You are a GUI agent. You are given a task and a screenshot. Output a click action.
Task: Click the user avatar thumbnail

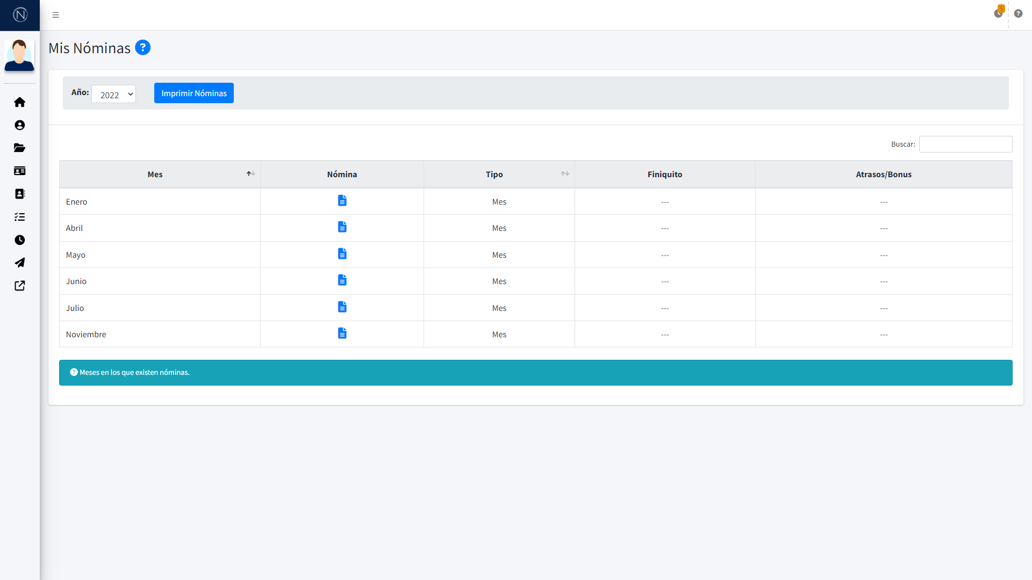[x=19, y=55]
